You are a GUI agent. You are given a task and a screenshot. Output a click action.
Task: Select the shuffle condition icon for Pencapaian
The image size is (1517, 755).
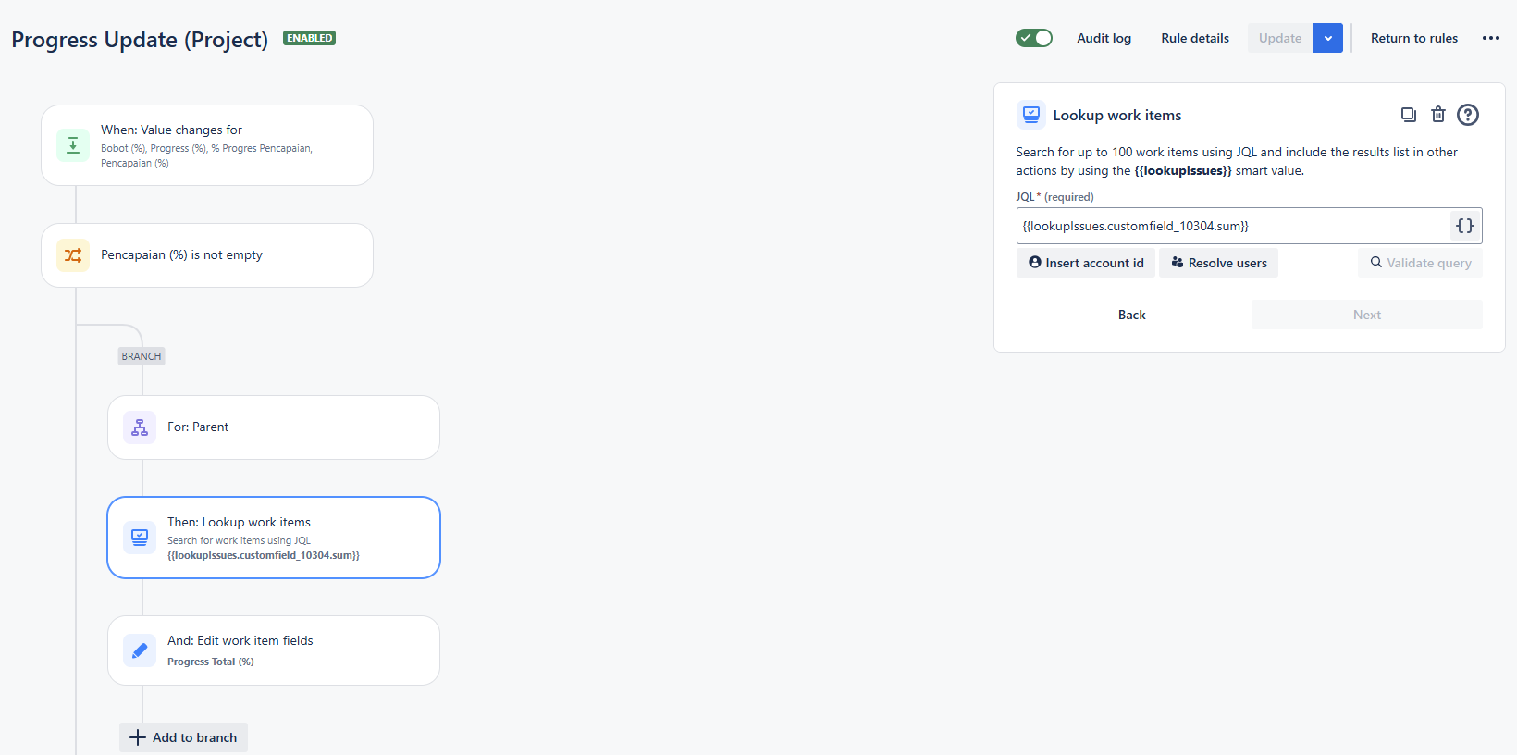(73, 255)
